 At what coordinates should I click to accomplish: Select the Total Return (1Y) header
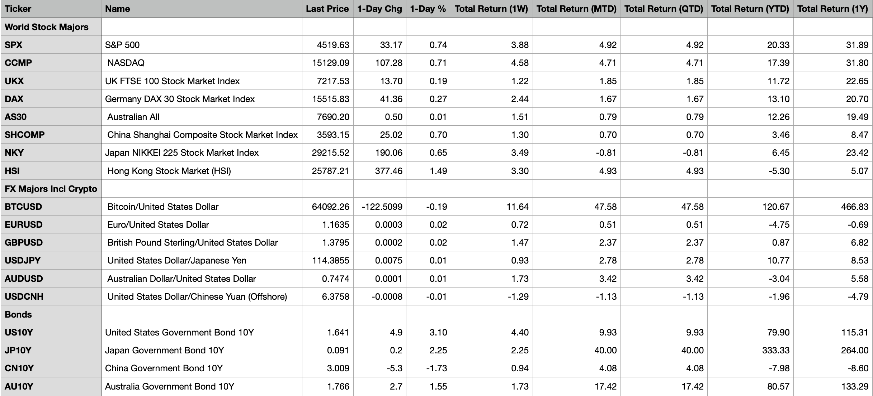(833, 9)
